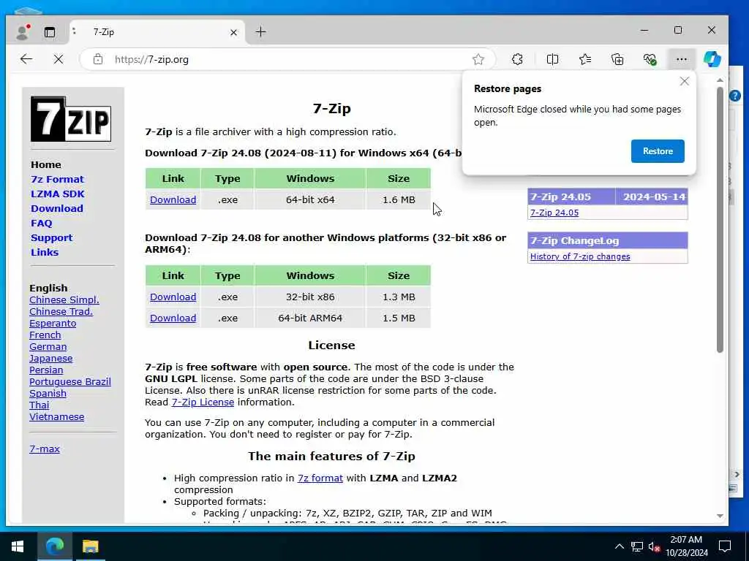
Task: Toggle split screen icon
Action: (553, 59)
